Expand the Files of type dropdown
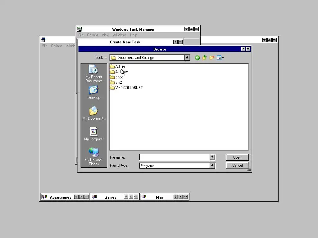 (212, 165)
